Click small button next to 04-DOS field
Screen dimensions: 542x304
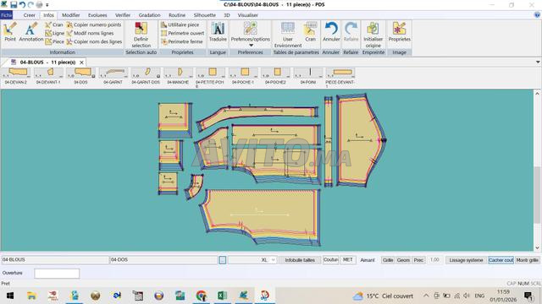click(222, 260)
